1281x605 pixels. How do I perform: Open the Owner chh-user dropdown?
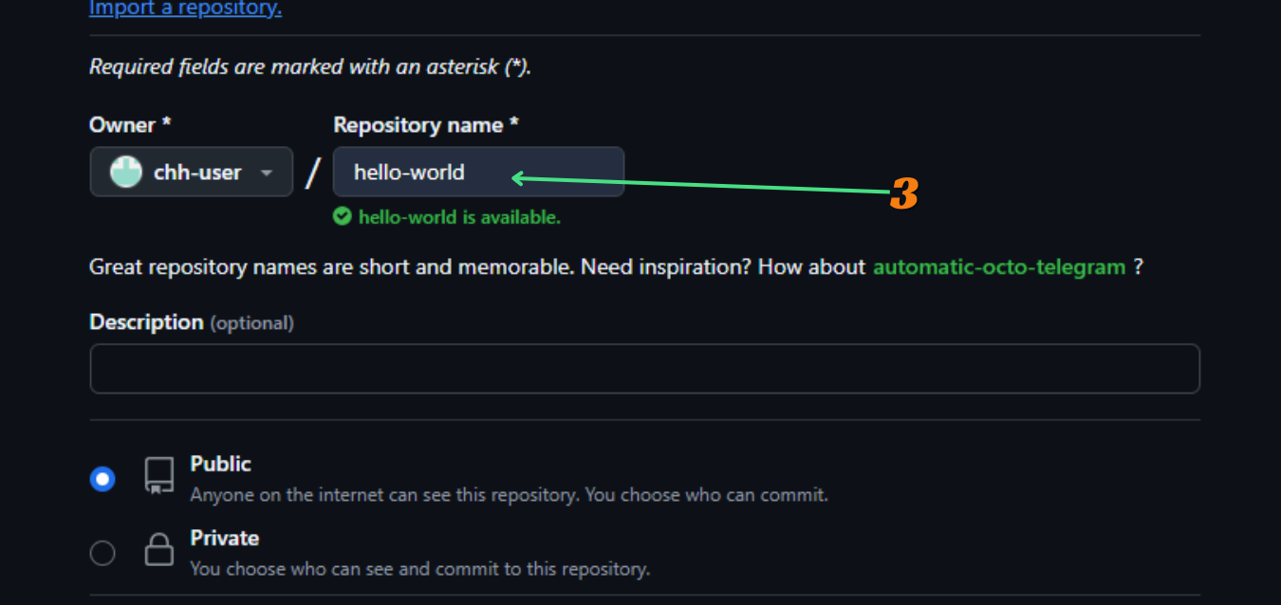coord(191,173)
